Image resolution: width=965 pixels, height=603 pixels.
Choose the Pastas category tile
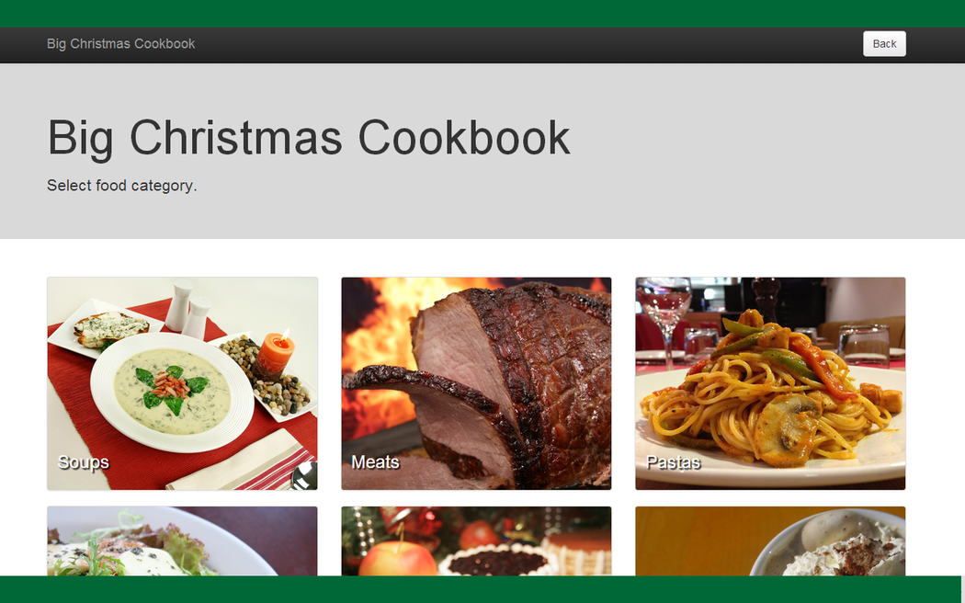tap(770, 383)
